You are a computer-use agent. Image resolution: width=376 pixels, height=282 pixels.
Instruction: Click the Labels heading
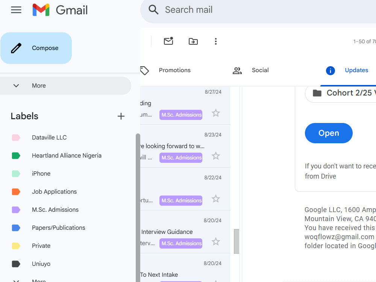(24, 116)
